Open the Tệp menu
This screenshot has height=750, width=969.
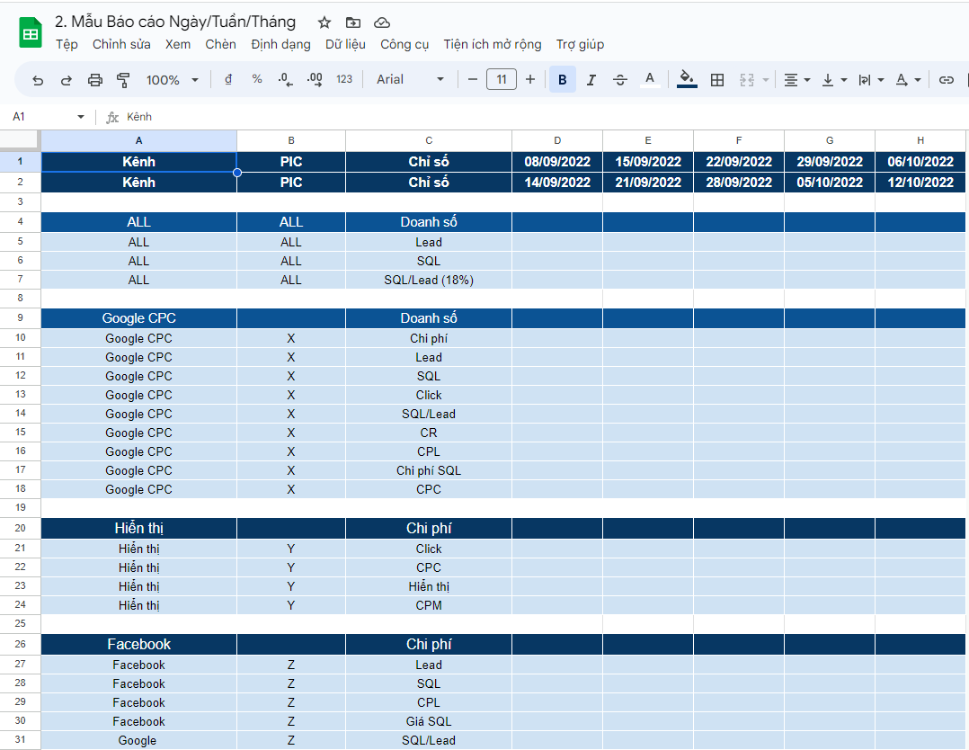(x=67, y=45)
